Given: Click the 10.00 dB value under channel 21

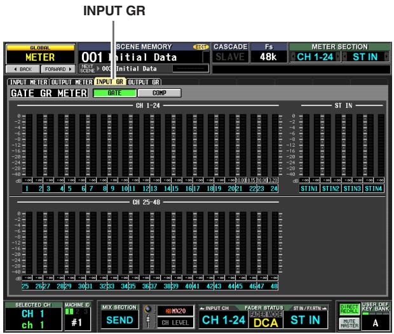Looking at the screenshot, I should tap(241, 180).
